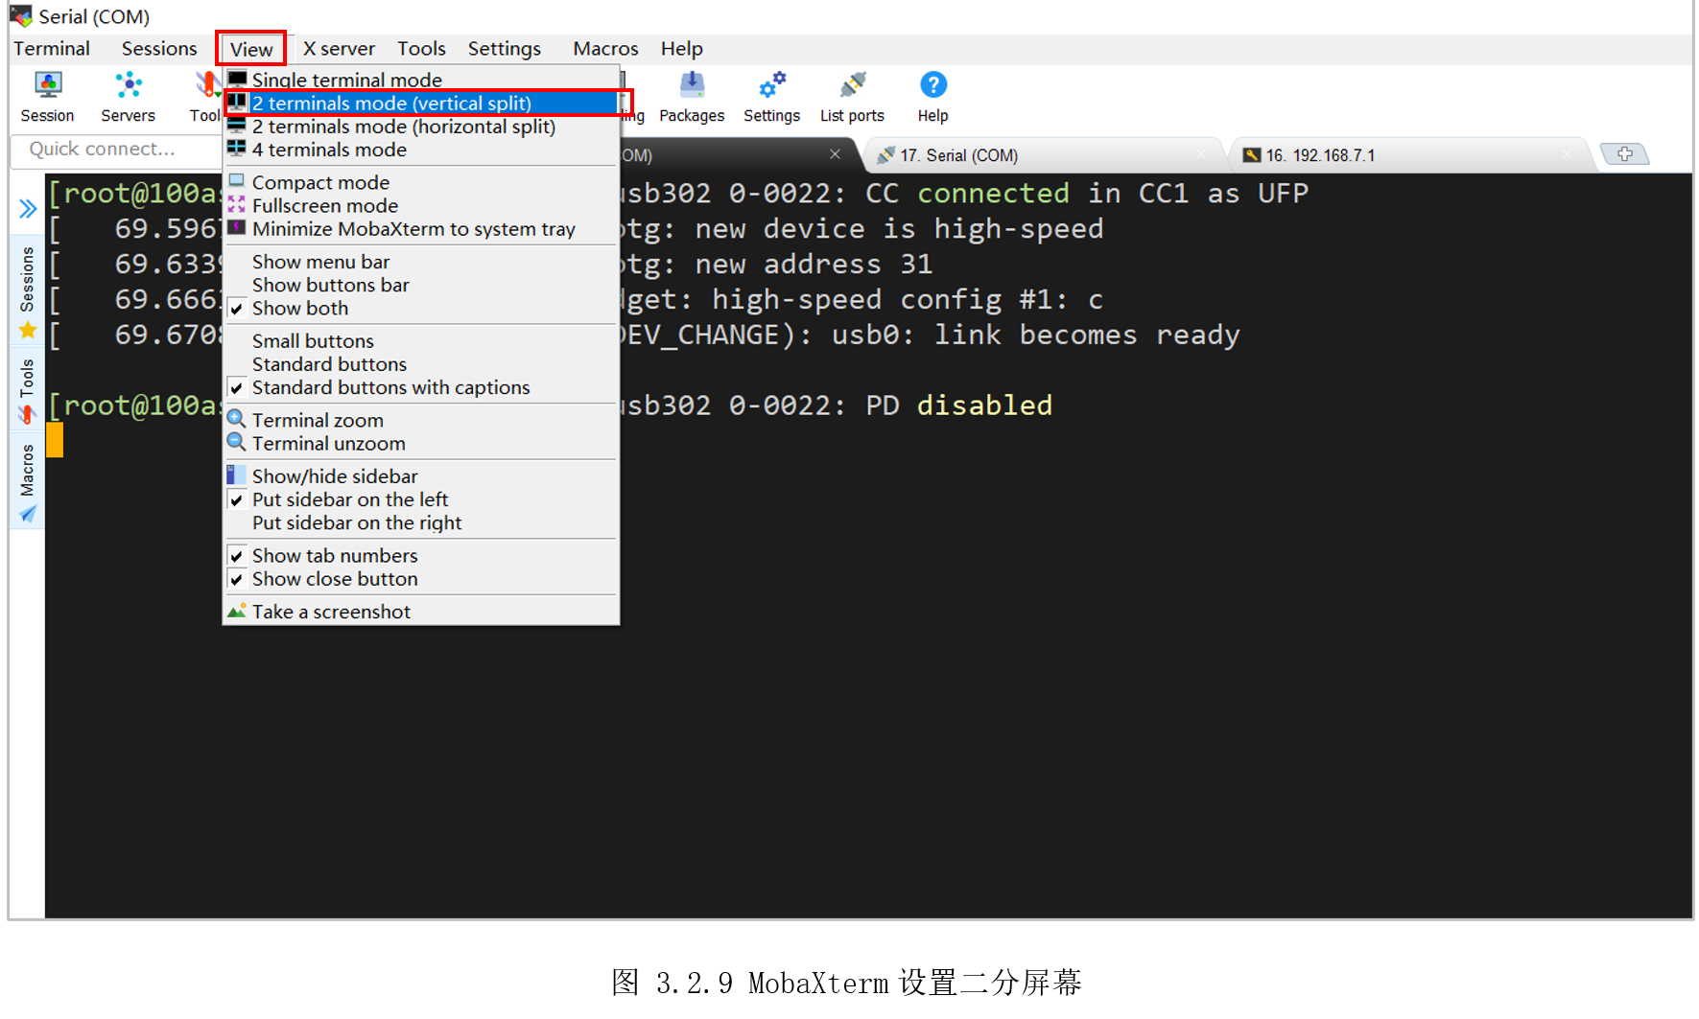Select 4 terminals mode
The image size is (1699, 1019).
pyautogui.click(x=329, y=150)
